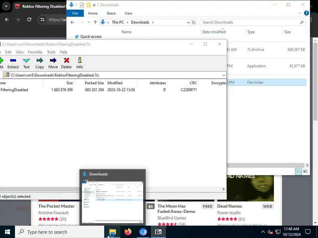Click the Explorer quick access toolbar dropdown
Image resolution: width=318 pixels, height=238 pixels.
(94, 5)
